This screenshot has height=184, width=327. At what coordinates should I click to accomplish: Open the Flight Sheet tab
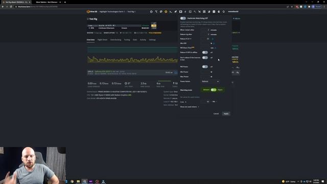tap(102, 40)
